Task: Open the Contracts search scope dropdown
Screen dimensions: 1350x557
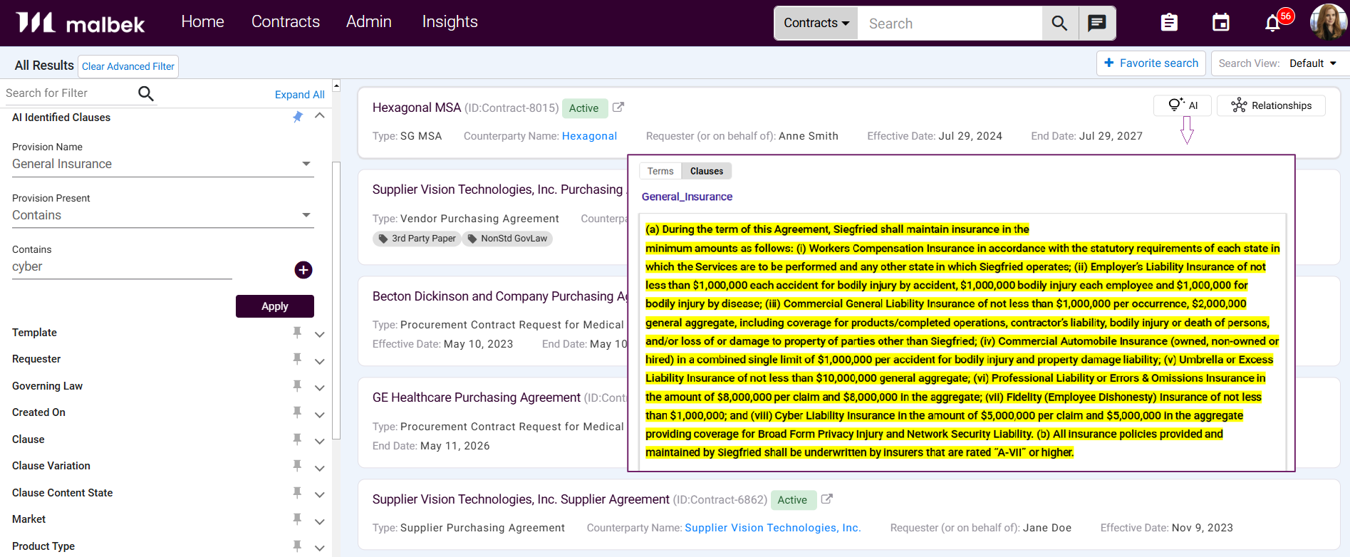Action: click(816, 24)
